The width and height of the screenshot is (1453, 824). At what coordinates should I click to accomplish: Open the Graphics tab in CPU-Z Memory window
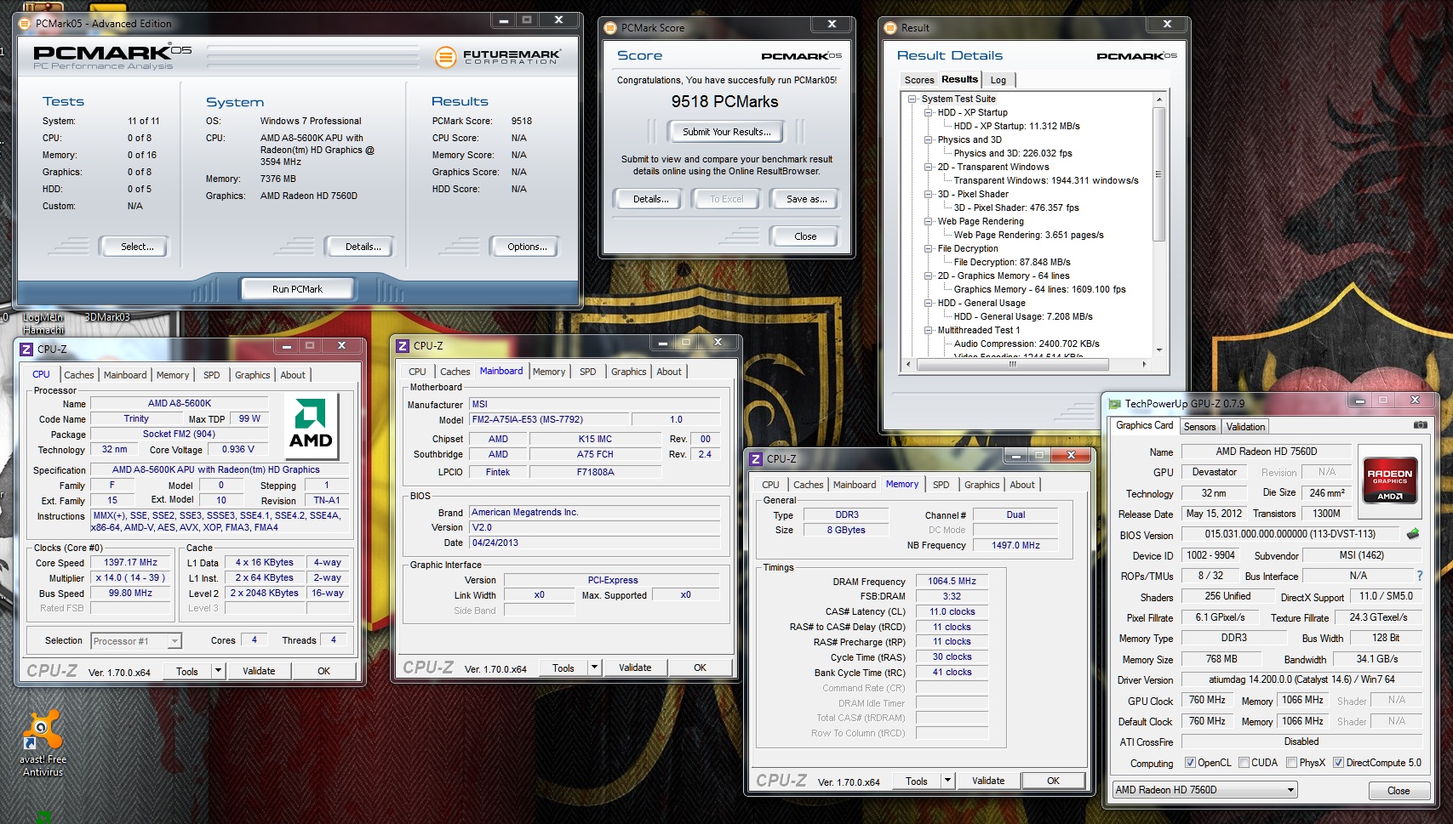tap(981, 485)
